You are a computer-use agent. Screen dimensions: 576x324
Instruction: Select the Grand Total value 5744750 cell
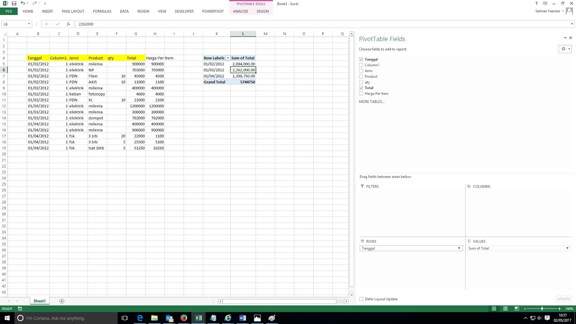coord(243,82)
